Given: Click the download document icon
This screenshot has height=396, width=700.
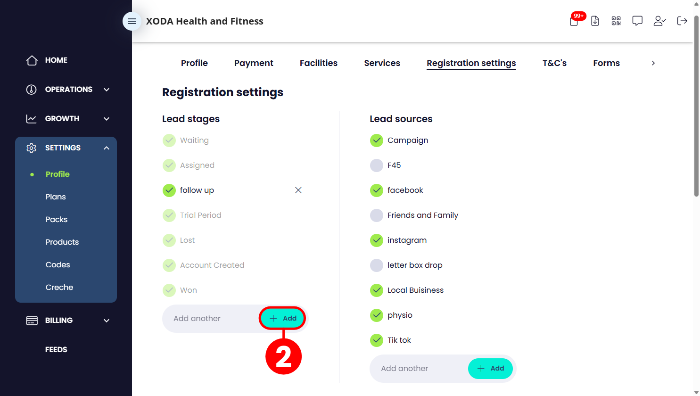Looking at the screenshot, I should coord(595,21).
